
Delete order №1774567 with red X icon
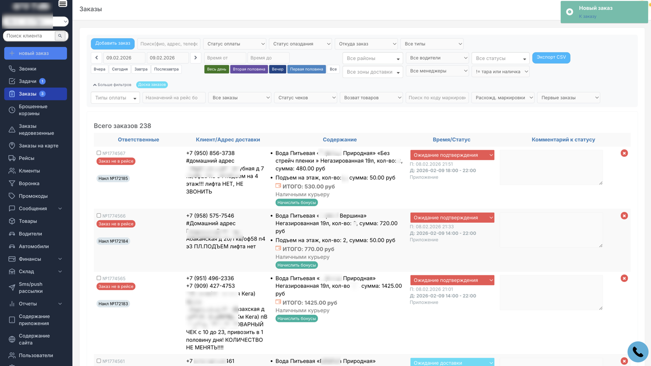[624, 153]
